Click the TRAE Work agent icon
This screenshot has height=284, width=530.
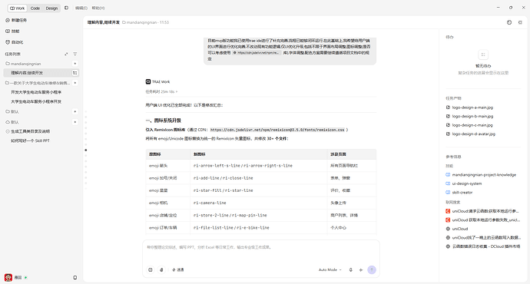(x=148, y=81)
